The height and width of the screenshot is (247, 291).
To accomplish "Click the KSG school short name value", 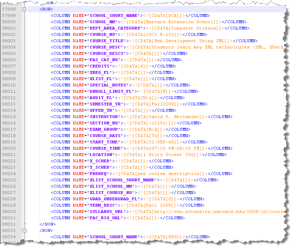I will click(173, 237).
